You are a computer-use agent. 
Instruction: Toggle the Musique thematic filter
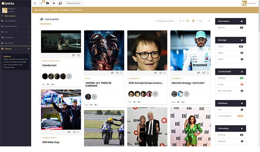(x=242, y=141)
